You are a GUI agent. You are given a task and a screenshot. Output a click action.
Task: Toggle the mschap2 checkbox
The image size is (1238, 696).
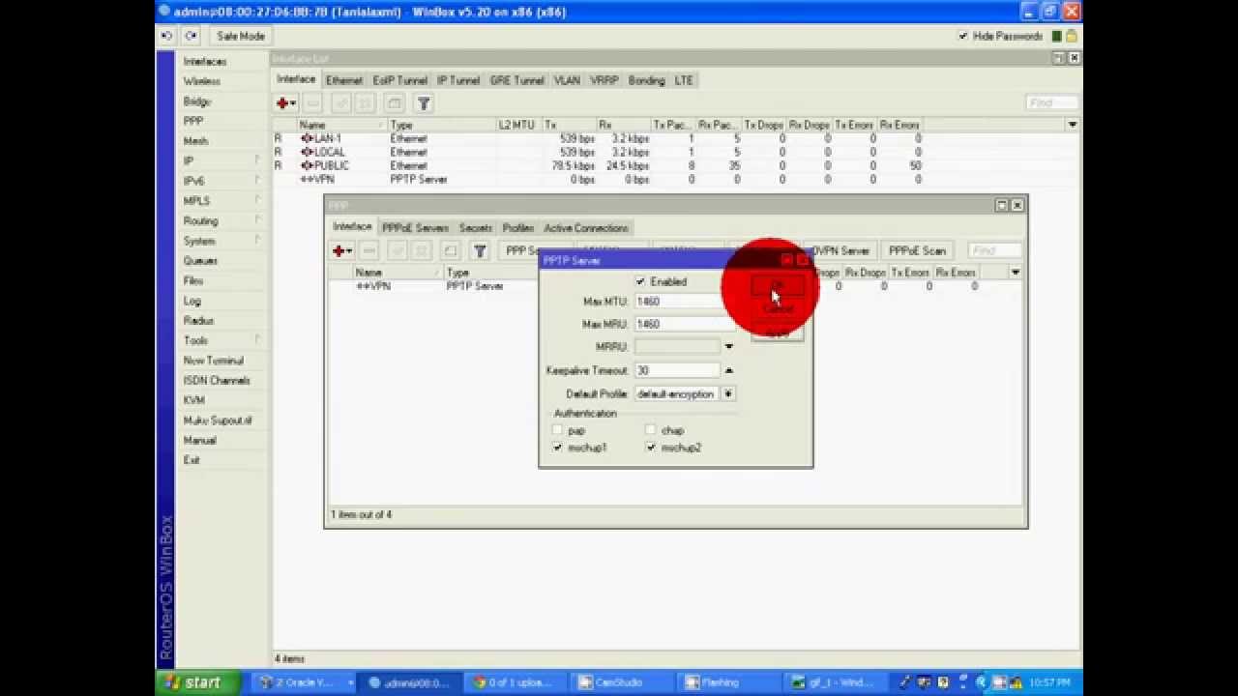[x=651, y=448]
